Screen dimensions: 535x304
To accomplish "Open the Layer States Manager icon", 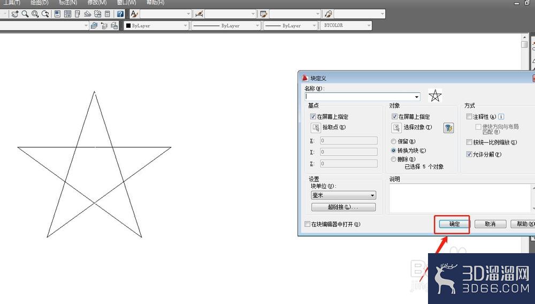I will coord(114,26).
